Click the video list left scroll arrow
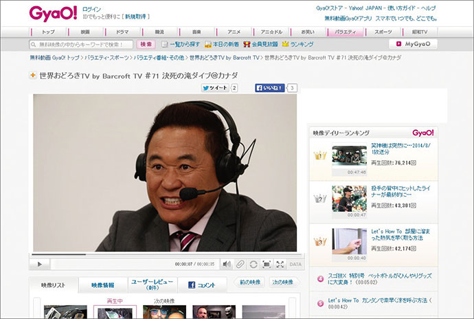 pyautogui.click(x=36, y=308)
